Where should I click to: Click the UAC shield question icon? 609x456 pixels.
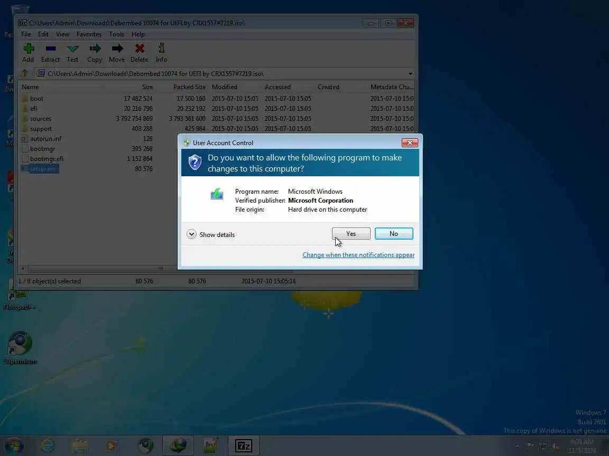(195, 163)
